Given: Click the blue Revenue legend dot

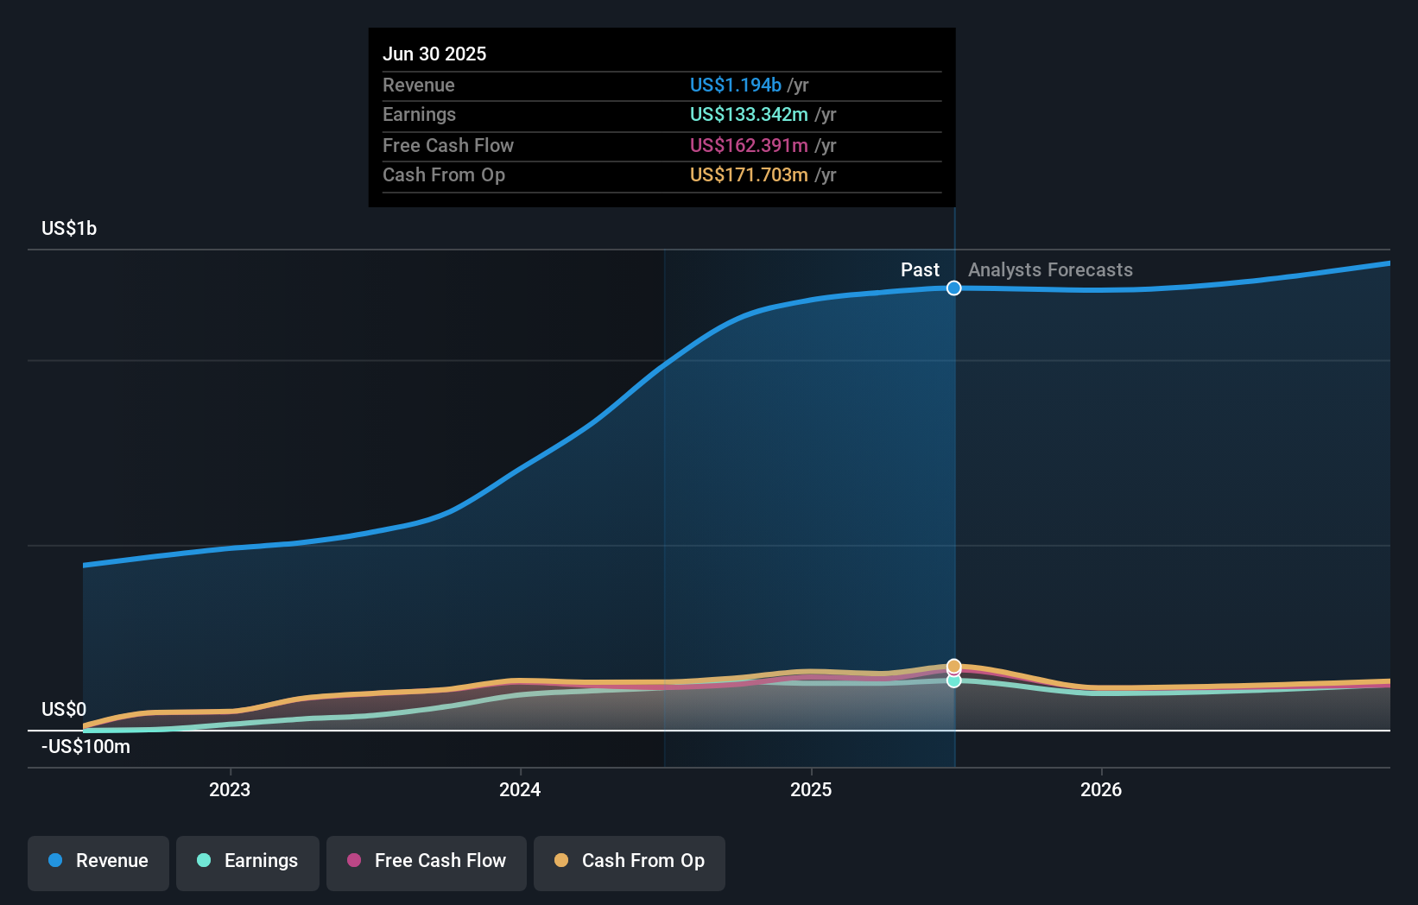Looking at the screenshot, I should click(x=54, y=861).
